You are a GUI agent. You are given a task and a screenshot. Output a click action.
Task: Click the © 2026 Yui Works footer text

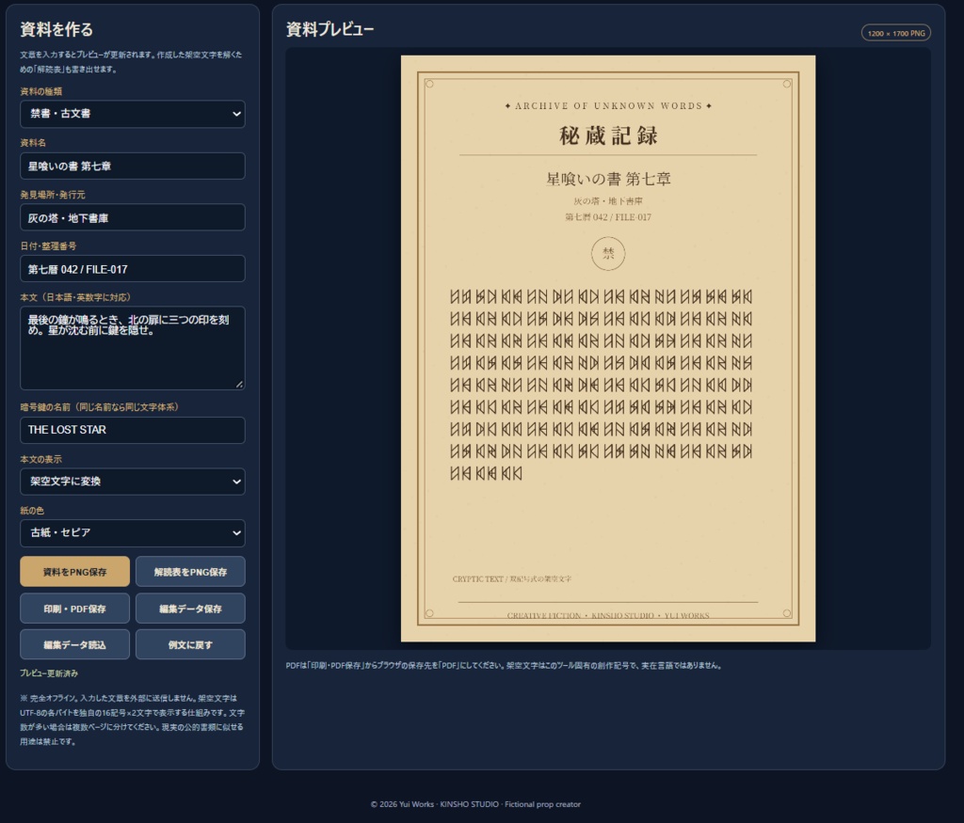(x=475, y=804)
